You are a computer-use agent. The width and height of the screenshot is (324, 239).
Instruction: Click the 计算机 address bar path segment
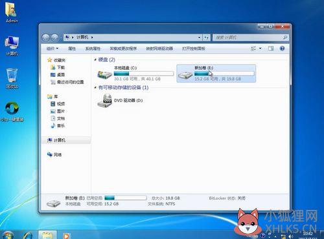coord(82,37)
